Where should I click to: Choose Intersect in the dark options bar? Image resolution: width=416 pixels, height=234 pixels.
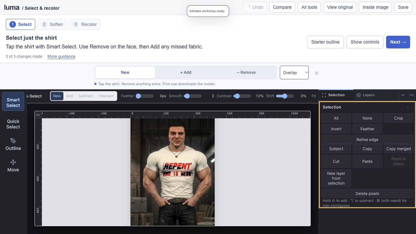(106, 96)
